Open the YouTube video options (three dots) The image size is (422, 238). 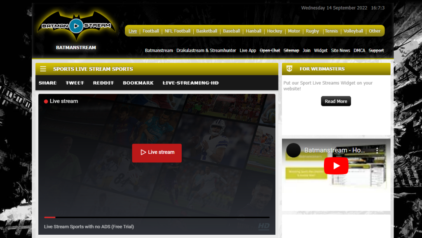pyautogui.click(x=377, y=150)
